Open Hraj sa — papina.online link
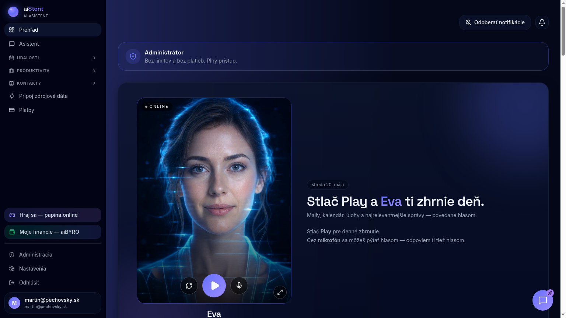 coord(53,215)
